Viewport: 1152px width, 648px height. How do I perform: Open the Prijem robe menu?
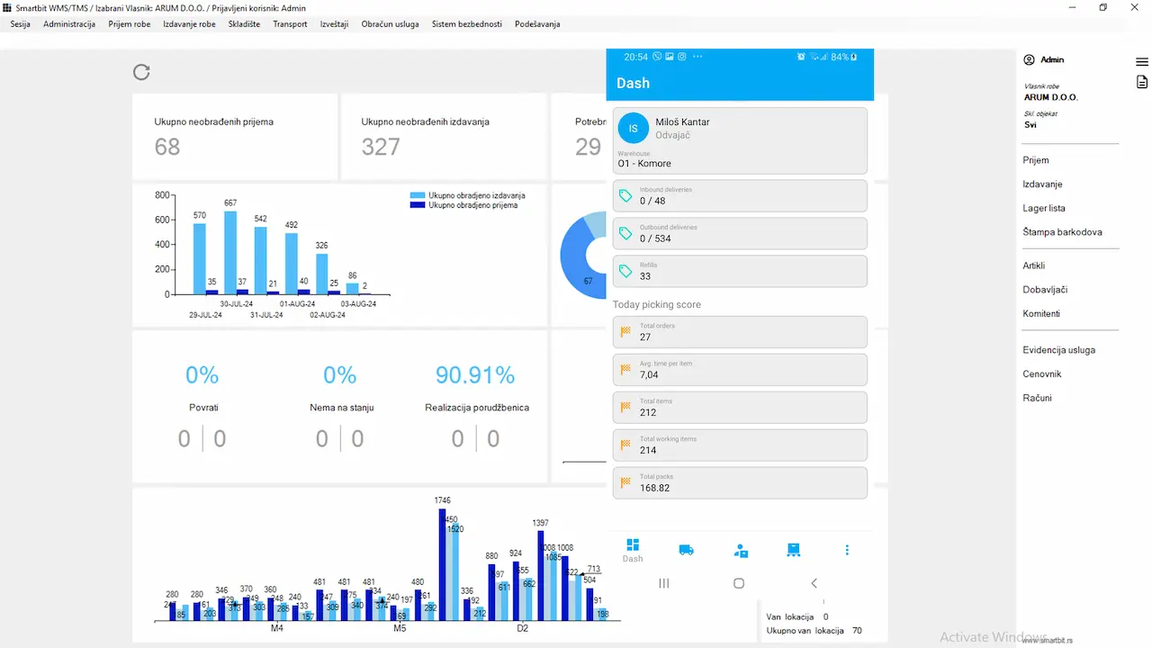130,24
